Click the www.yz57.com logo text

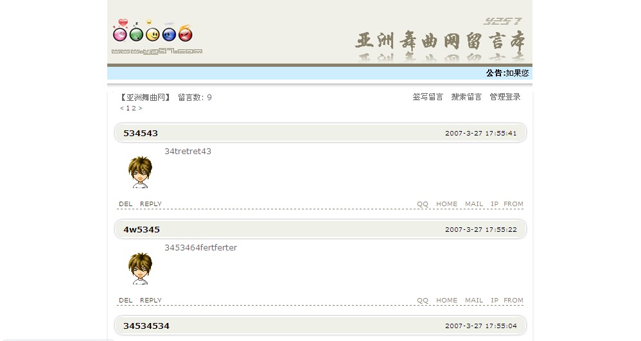pyautogui.click(x=157, y=51)
